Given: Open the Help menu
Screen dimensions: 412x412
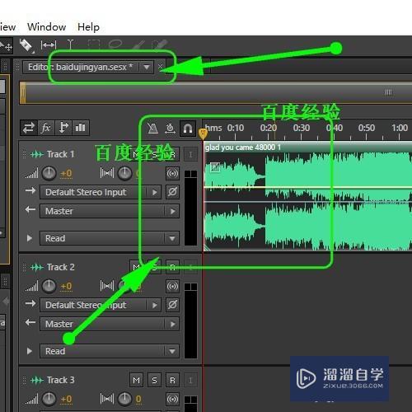Looking at the screenshot, I should tap(88, 27).
